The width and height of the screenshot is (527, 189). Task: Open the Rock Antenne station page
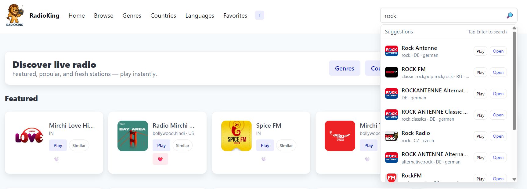(498, 51)
